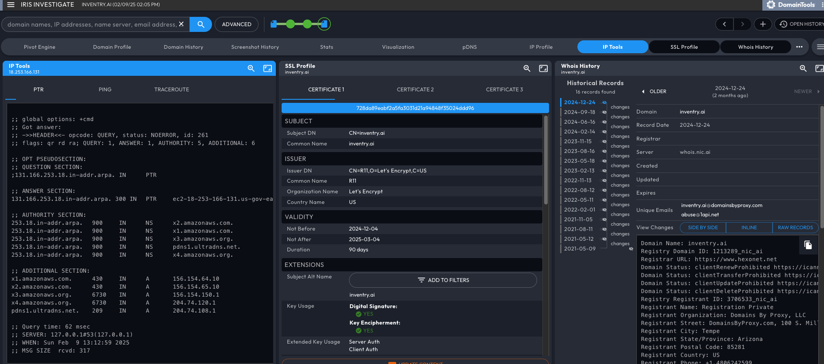The image size is (824, 364).
Task: Select the circled last node in search trail
Action: (x=324, y=24)
